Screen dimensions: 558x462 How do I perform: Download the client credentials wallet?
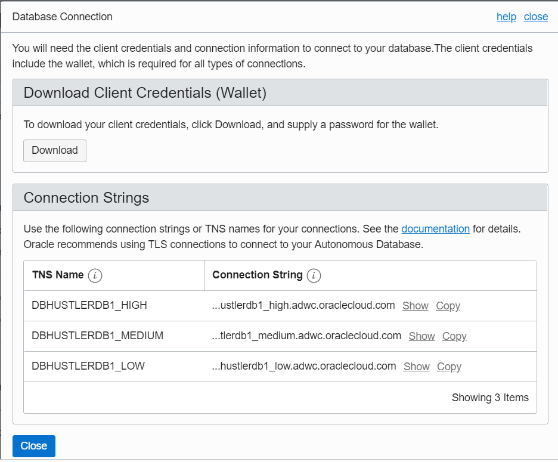pos(55,151)
